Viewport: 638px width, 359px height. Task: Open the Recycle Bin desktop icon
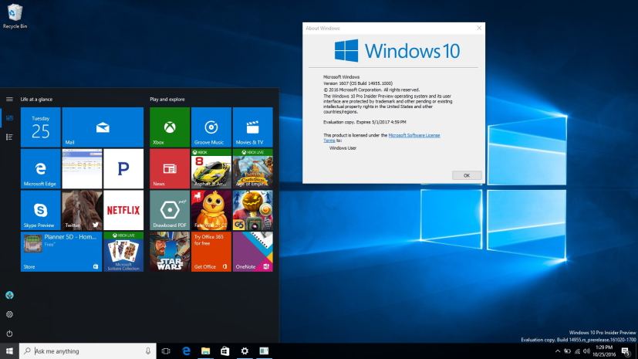tap(15, 16)
